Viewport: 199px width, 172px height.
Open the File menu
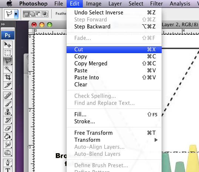pos(59,4)
